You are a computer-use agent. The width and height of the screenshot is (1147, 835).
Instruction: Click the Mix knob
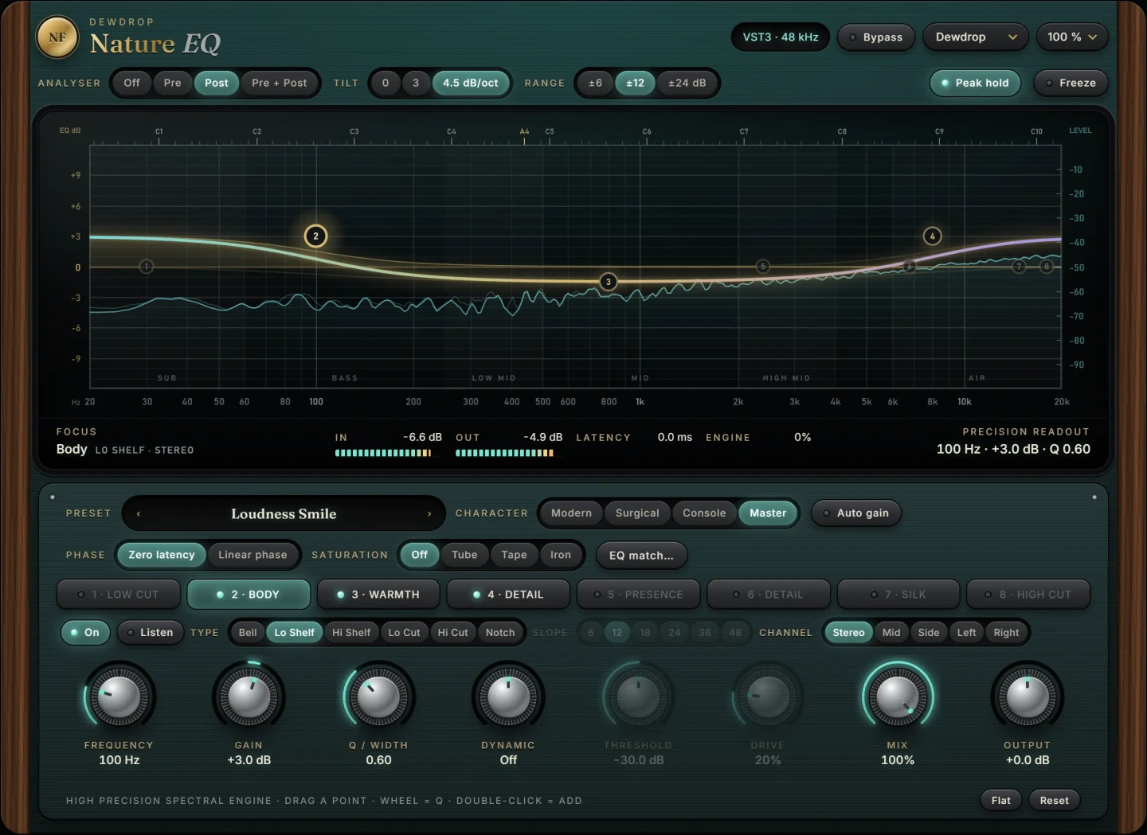pyautogui.click(x=898, y=697)
